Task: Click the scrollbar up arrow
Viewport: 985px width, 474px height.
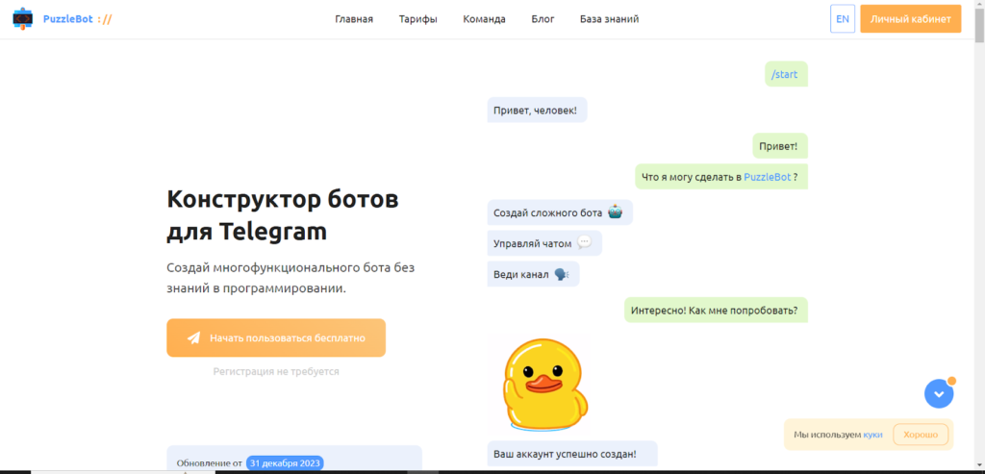Action: pyautogui.click(x=979, y=5)
